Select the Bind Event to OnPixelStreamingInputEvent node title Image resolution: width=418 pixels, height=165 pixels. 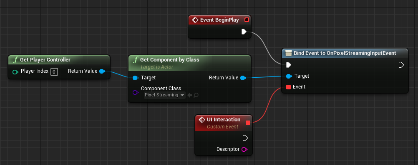tap(345, 53)
